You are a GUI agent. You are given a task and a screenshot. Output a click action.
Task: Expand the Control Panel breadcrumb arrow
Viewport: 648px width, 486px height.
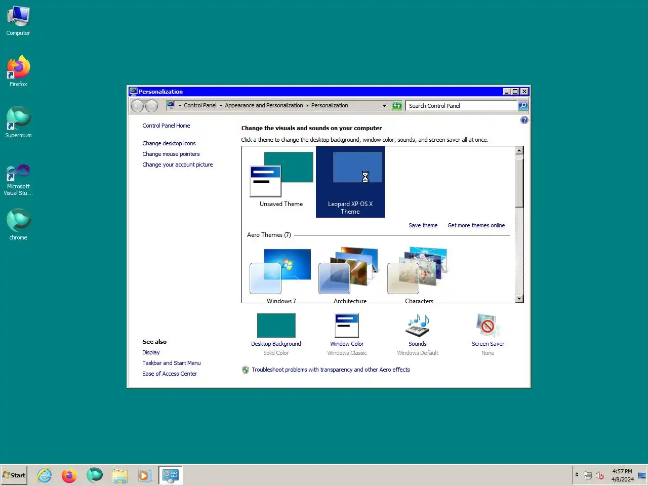[221, 105]
